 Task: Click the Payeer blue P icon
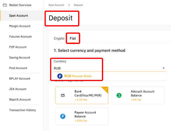click(x=63, y=116)
